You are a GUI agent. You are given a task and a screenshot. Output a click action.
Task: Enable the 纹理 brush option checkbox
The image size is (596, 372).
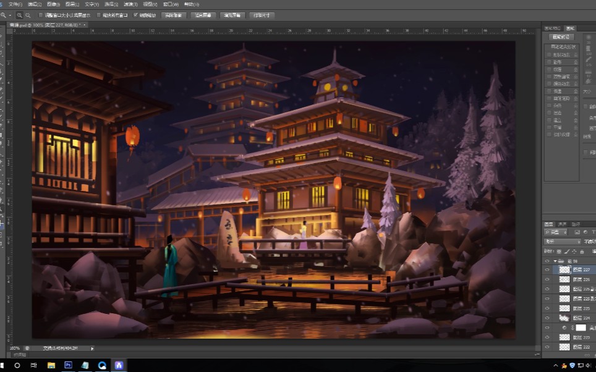[x=549, y=70]
